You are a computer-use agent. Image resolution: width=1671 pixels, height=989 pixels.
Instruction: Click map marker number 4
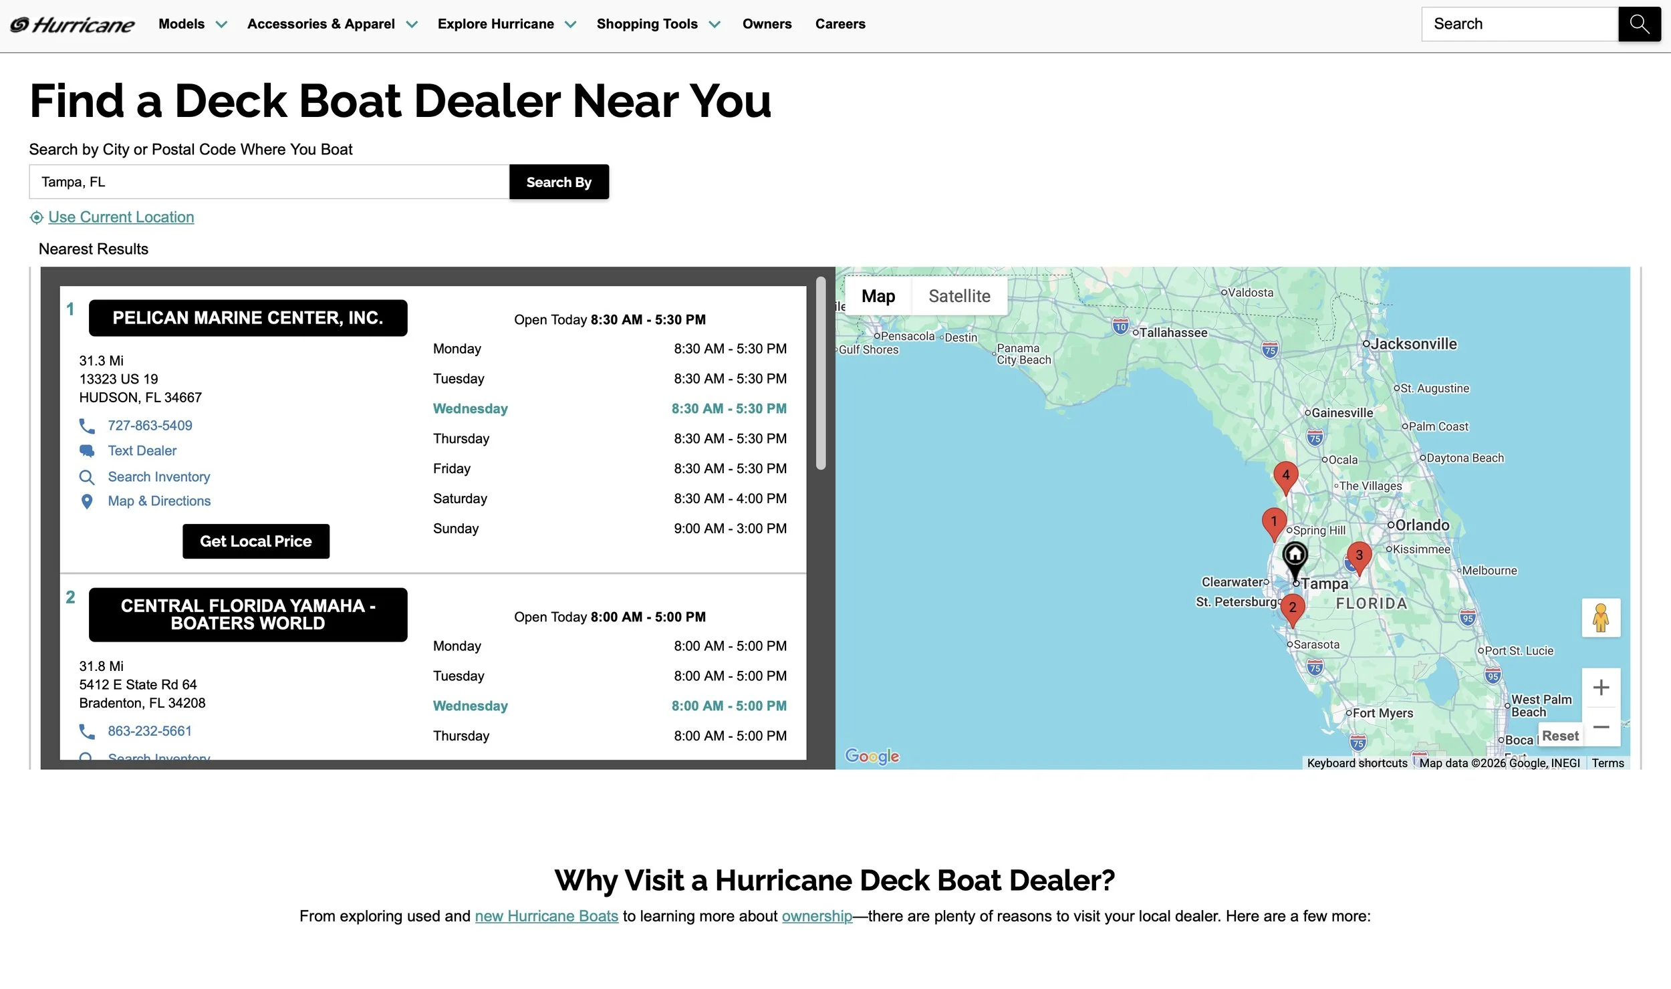(x=1285, y=475)
